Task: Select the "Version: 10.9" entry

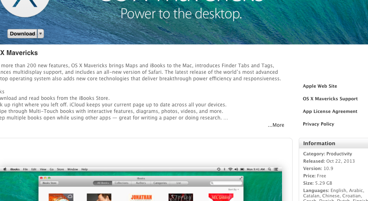Action: pos(318,168)
